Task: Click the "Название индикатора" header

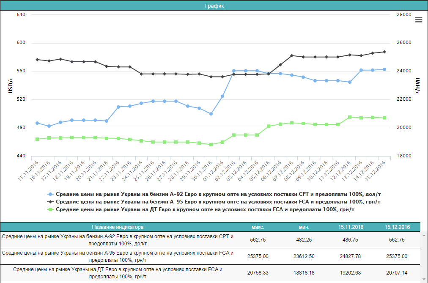Action: (118, 227)
